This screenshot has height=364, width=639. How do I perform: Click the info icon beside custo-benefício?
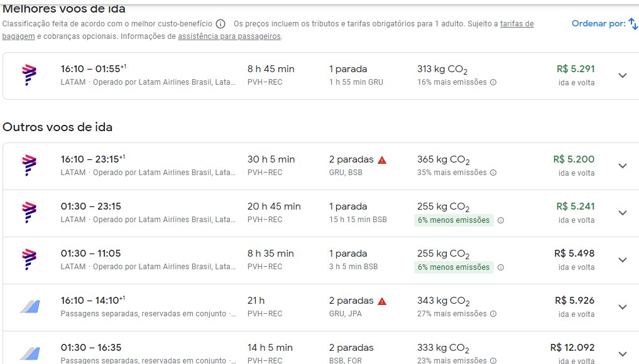[221, 24]
